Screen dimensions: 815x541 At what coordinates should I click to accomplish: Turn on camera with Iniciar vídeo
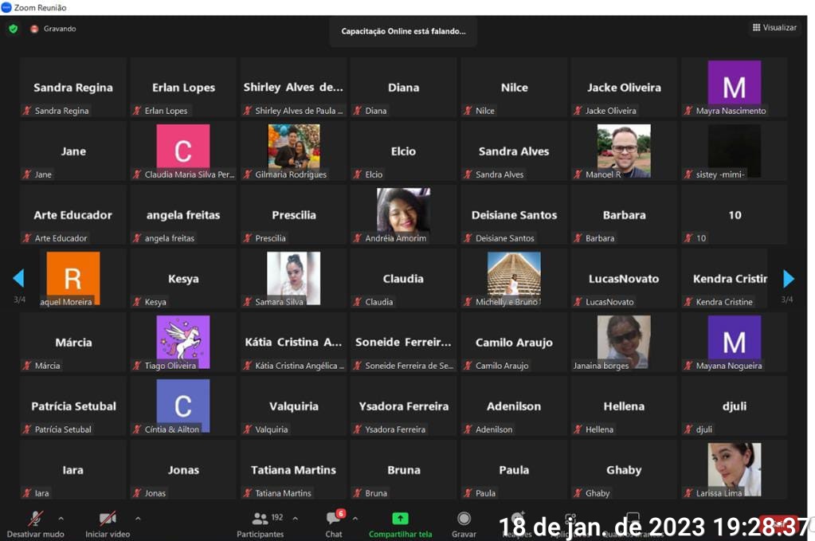108,519
